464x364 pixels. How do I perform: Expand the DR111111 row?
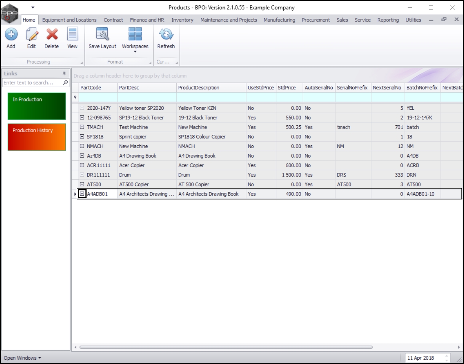[x=82, y=175]
